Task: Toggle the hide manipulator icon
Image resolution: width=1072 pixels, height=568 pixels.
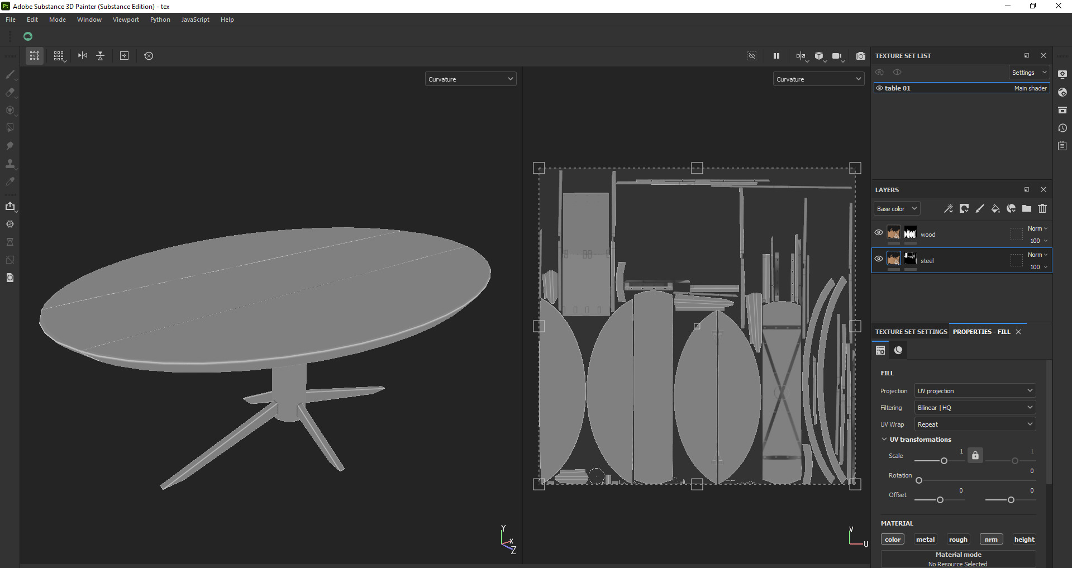Action: (x=752, y=56)
